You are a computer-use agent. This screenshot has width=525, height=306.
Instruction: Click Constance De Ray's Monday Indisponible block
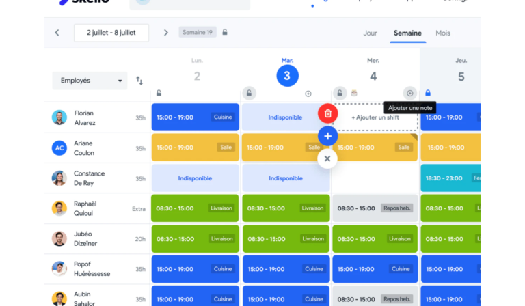tap(196, 178)
